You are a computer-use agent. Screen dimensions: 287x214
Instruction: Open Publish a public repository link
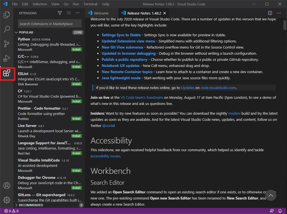[124, 60]
